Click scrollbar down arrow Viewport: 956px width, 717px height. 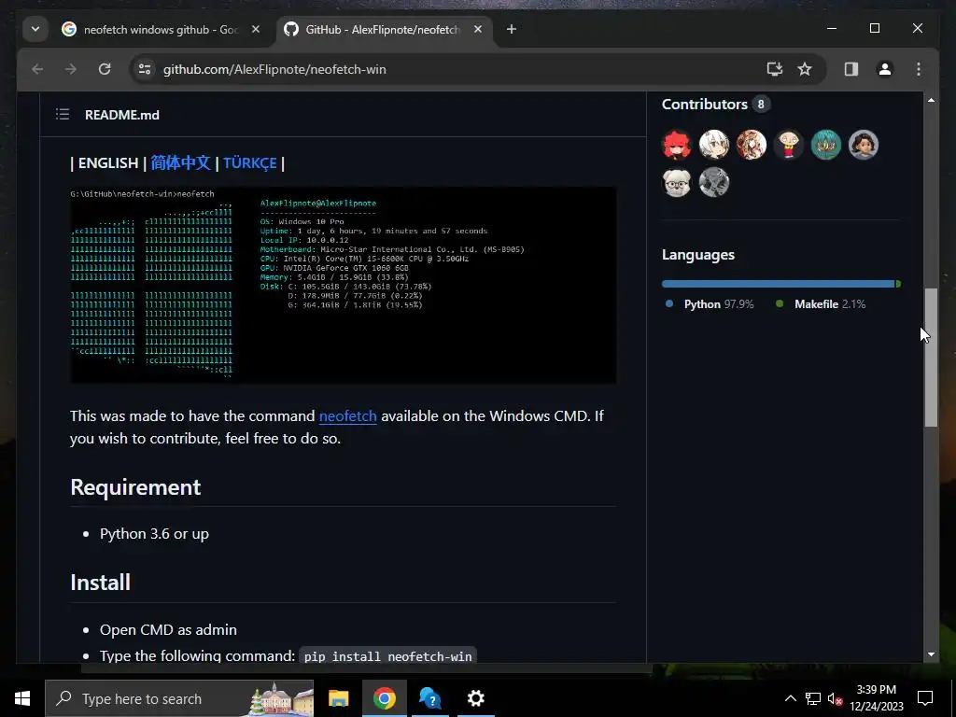[x=931, y=654]
